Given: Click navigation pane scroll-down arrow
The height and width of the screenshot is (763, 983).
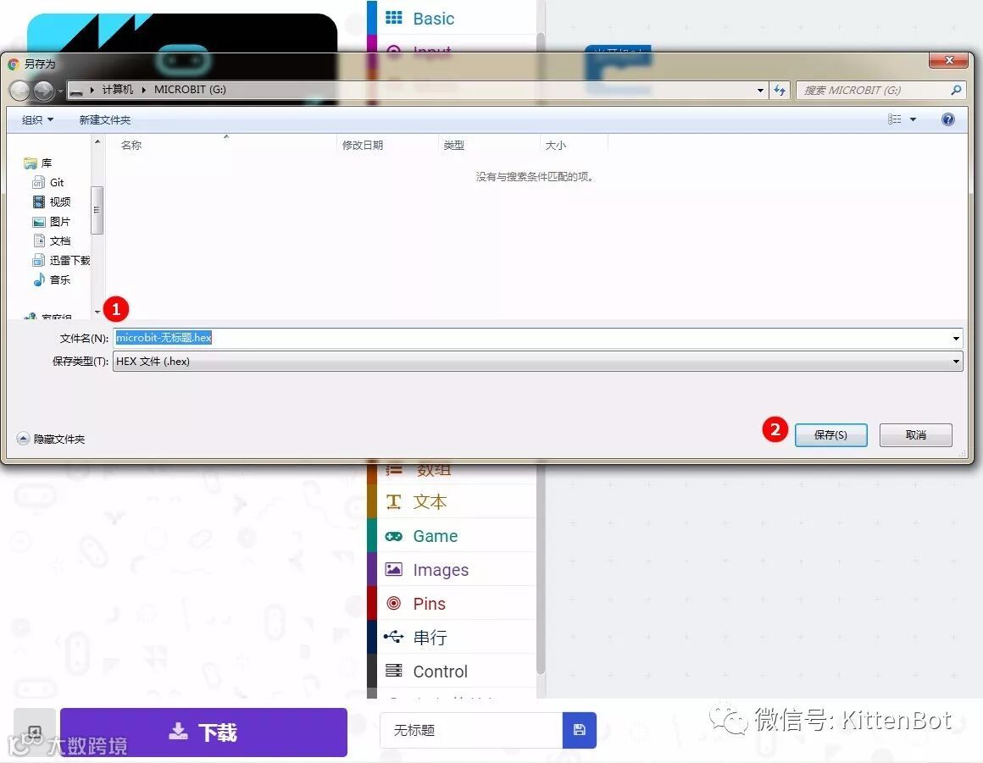Looking at the screenshot, I should pyautogui.click(x=97, y=312).
